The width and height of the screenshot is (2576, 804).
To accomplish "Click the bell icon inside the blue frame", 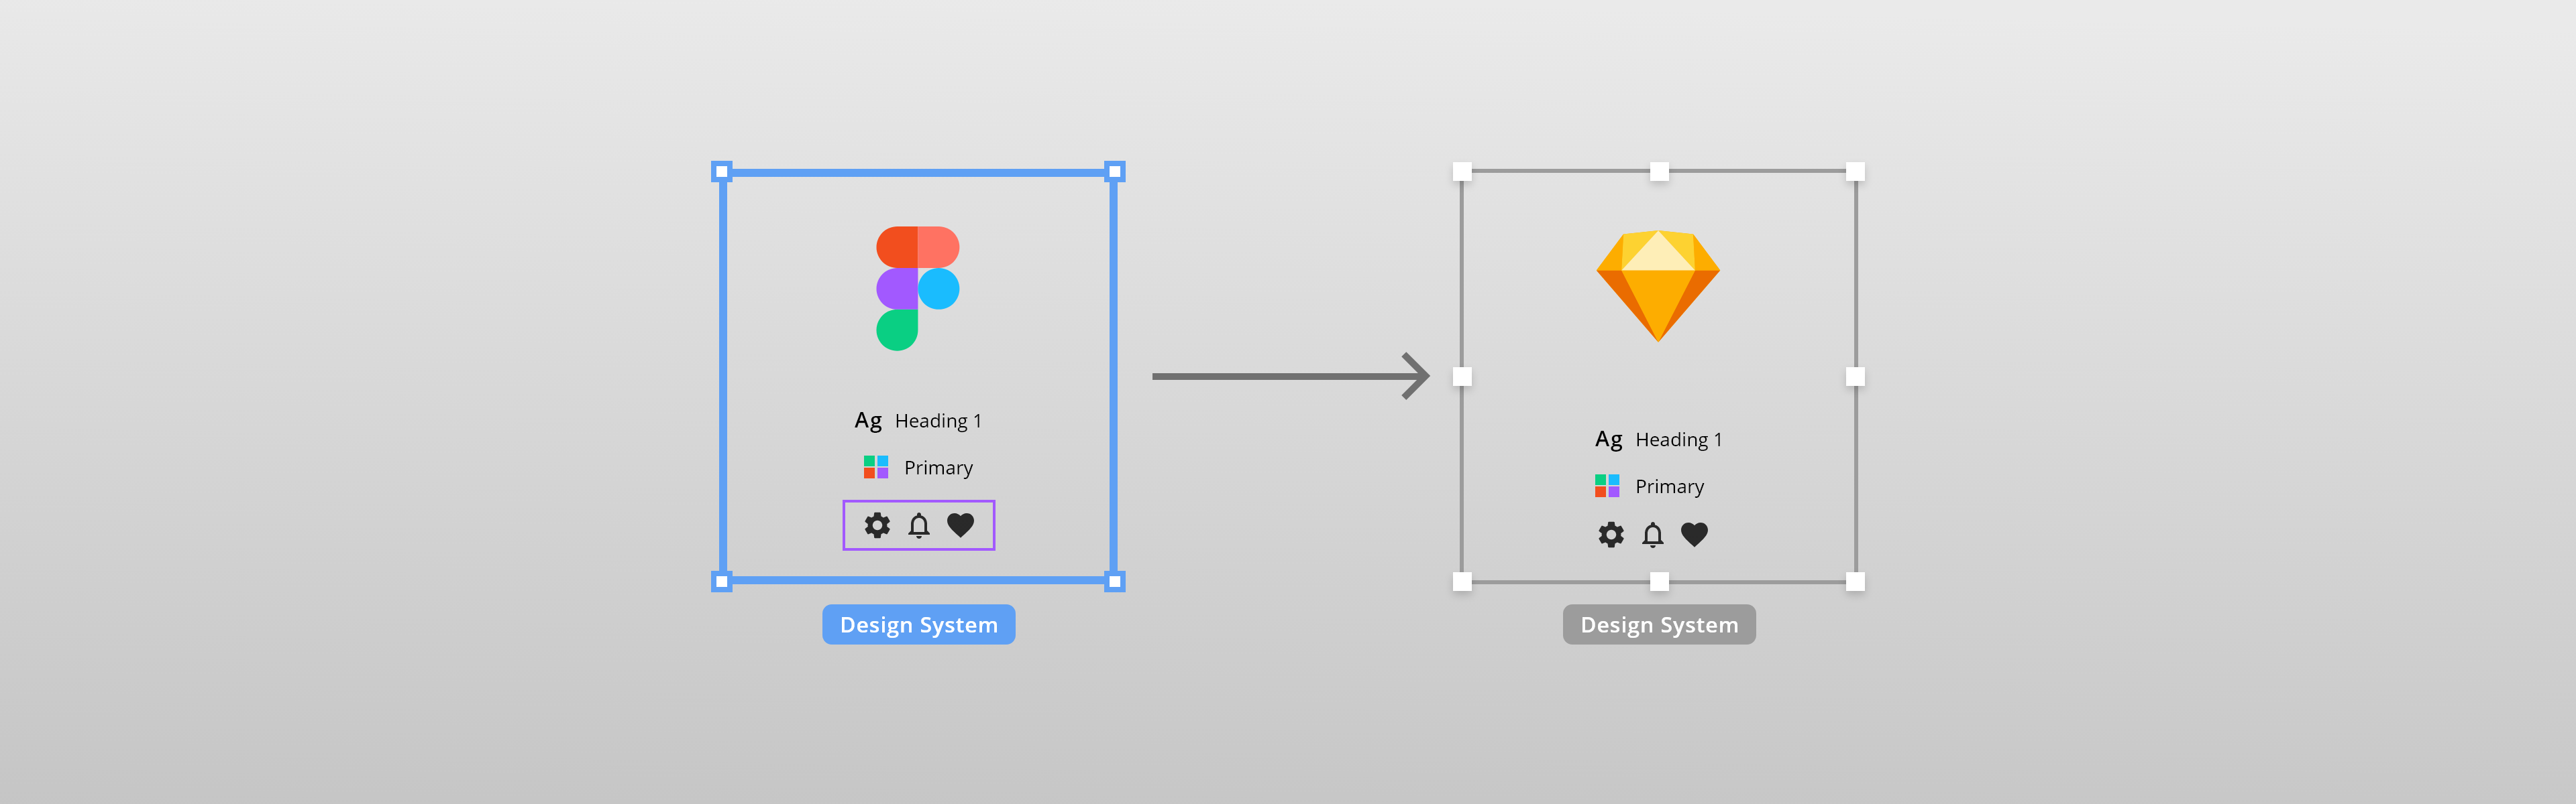I will pyautogui.click(x=918, y=525).
